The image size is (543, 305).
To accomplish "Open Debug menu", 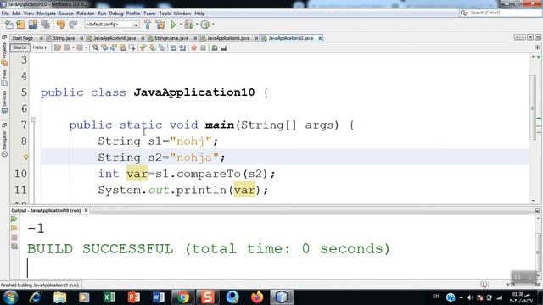I will point(116,14).
